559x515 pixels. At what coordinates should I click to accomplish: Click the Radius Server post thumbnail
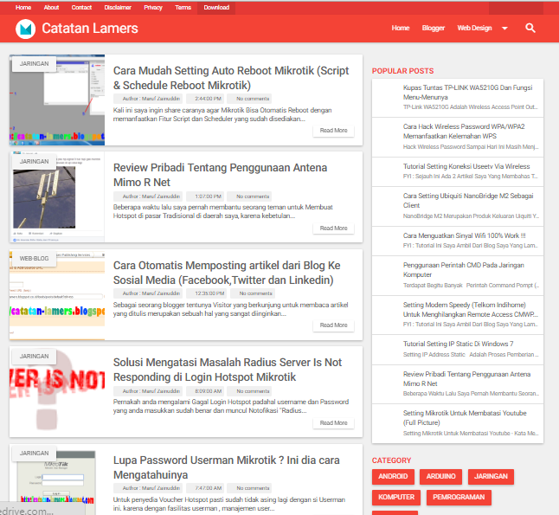coord(57,392)
